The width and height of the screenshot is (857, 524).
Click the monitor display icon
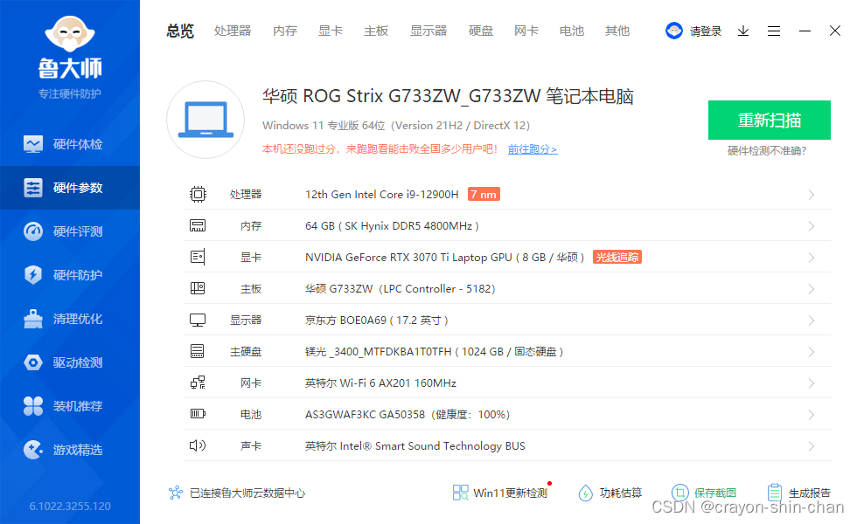(x=198, y=321)
